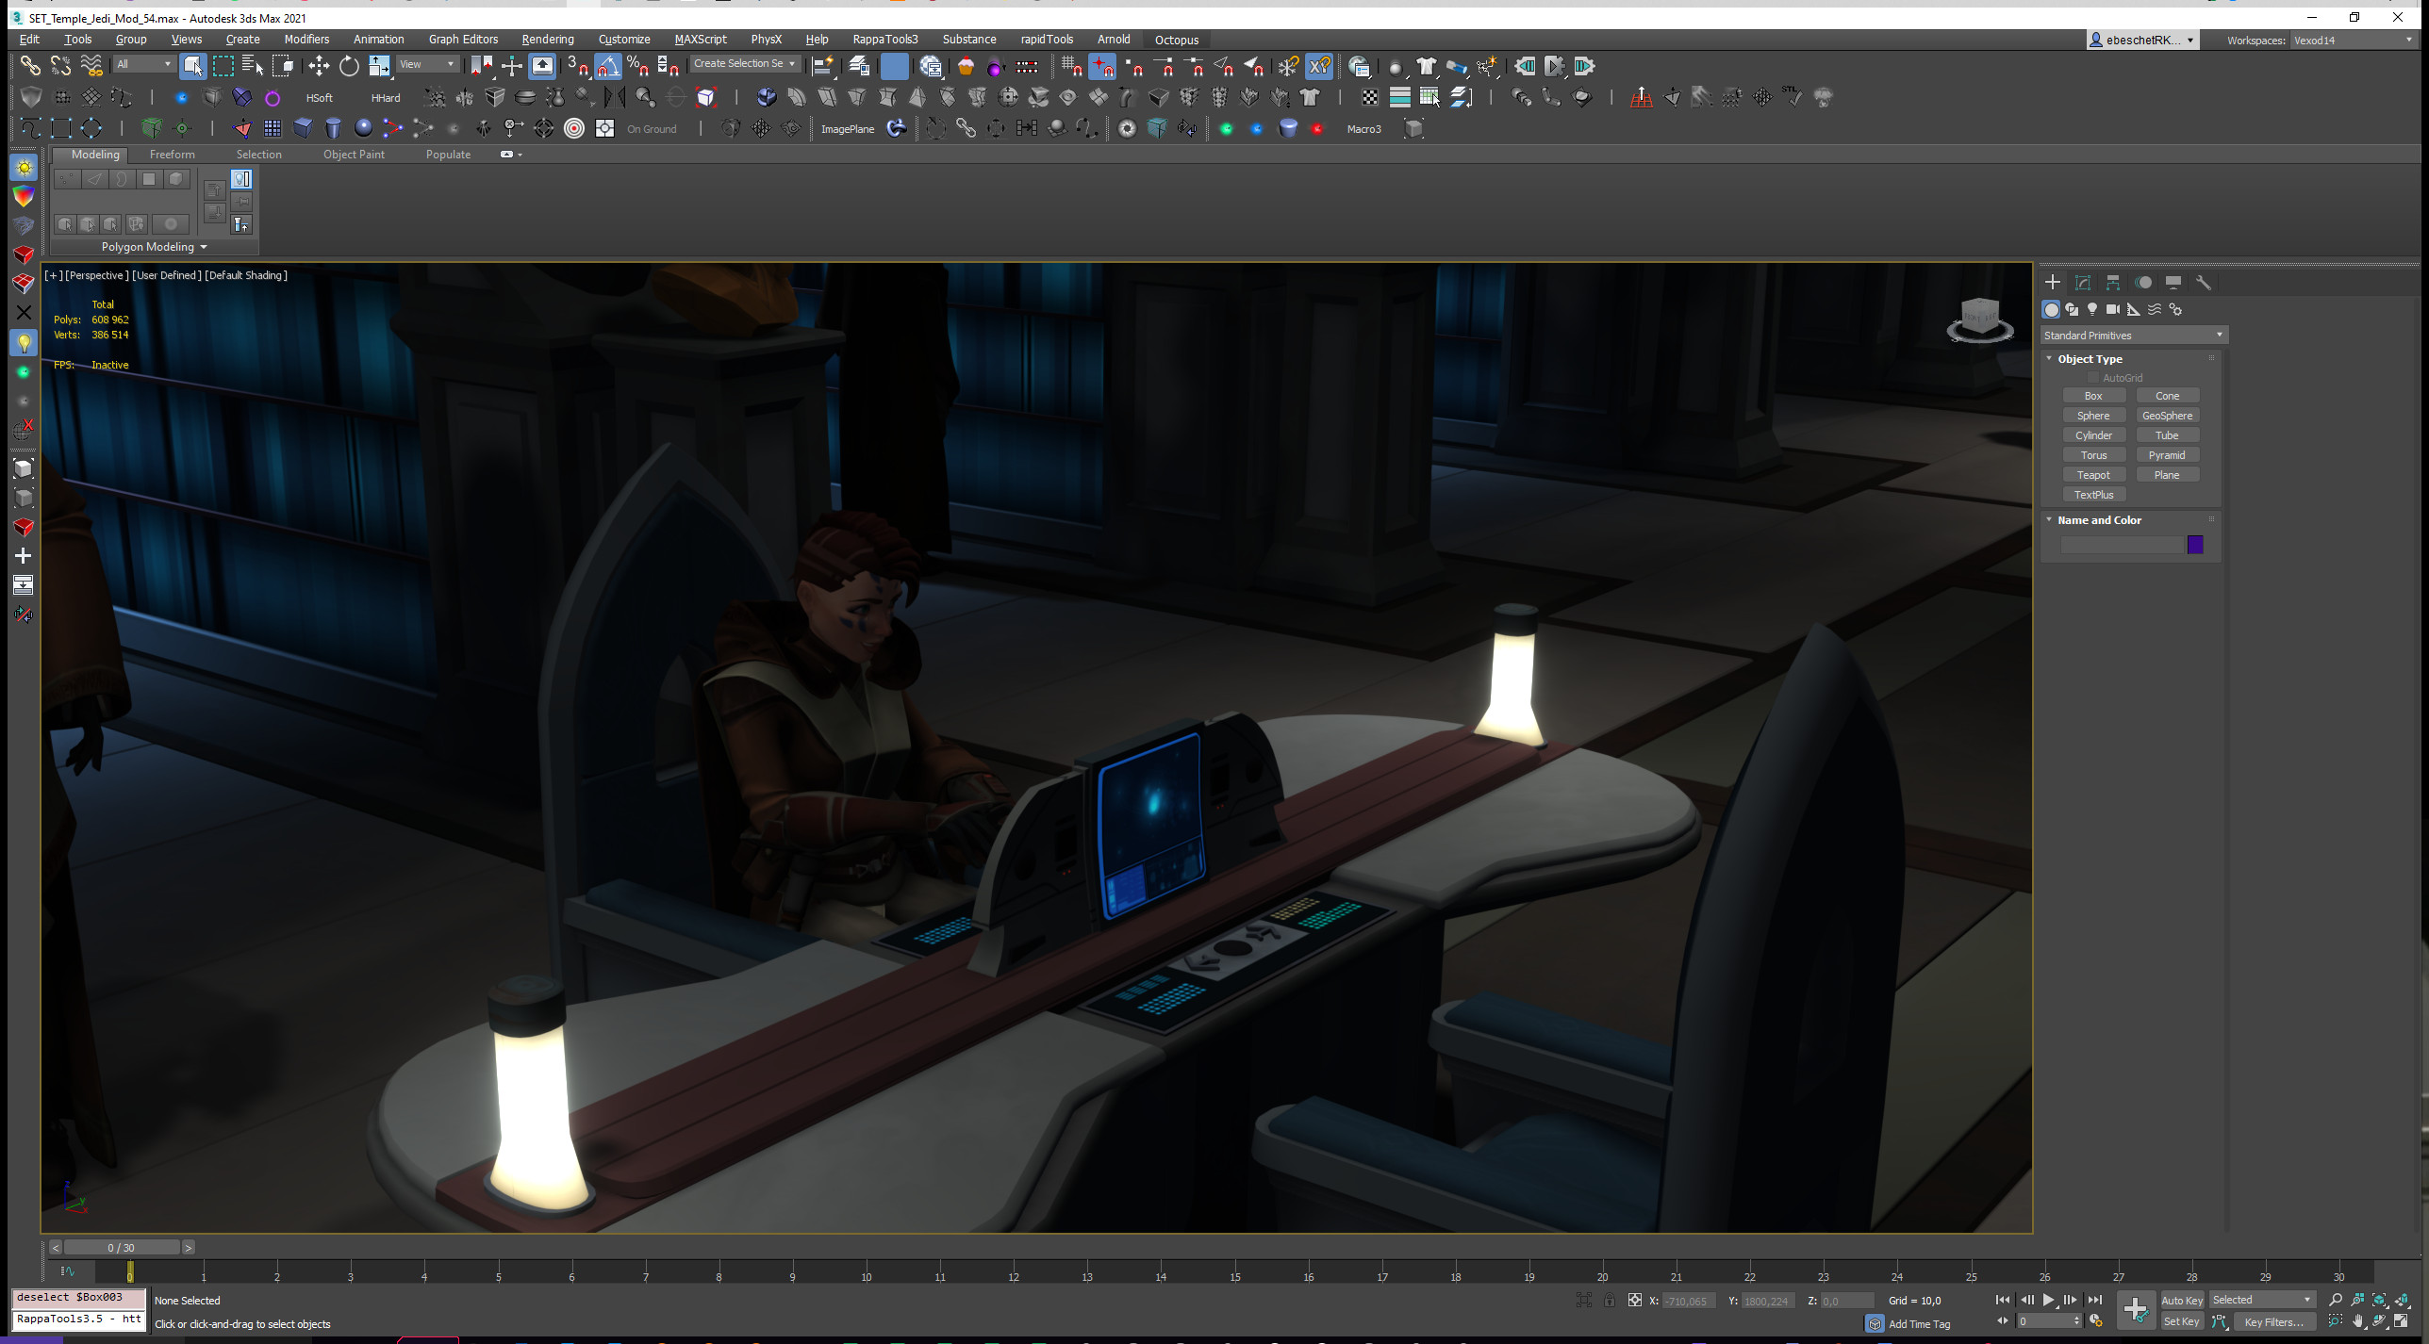
Task: Create a Teapot primitive button
Action: tap(2093, 475)
